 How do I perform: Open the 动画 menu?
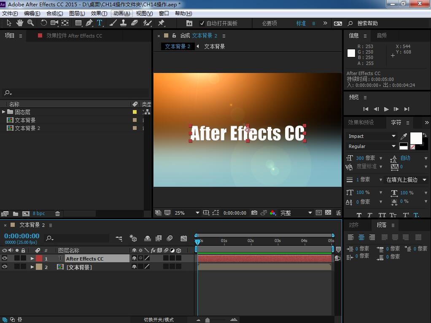click(122, 13)
